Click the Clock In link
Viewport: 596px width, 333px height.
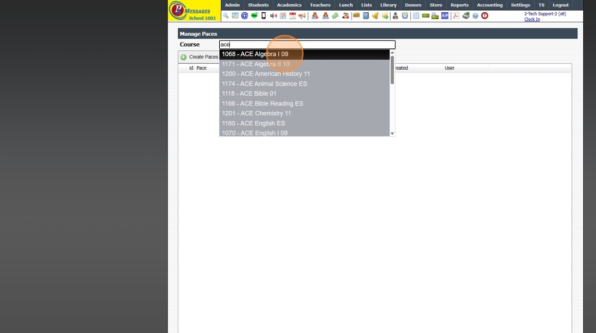pyautogui.click(x=532, y=19)
